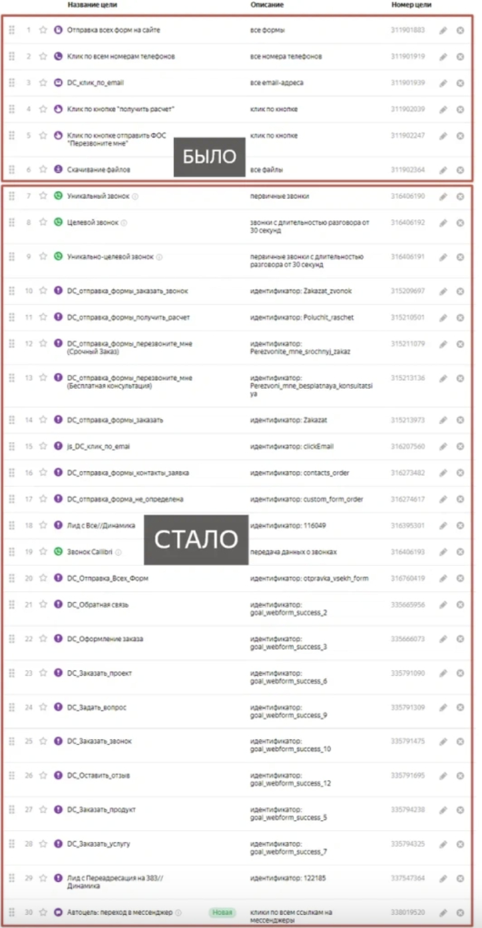Toggle favorite star for "DC_отправка_формы_заказать"
The height and width of the screenshot is (928, 482).
(x=43, y=420)
